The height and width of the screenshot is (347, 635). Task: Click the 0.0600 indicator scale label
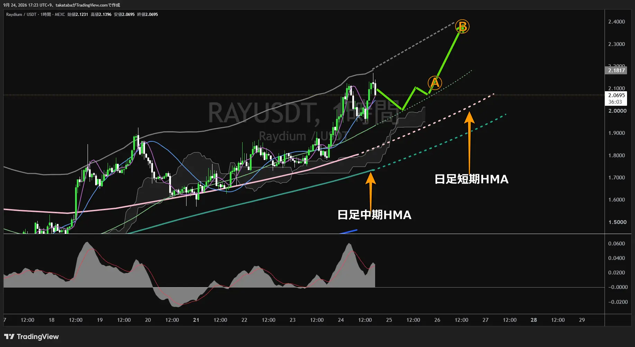click(617, 244)
